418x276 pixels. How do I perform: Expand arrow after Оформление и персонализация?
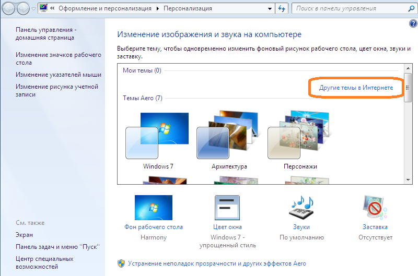click(x=158, y=9)
